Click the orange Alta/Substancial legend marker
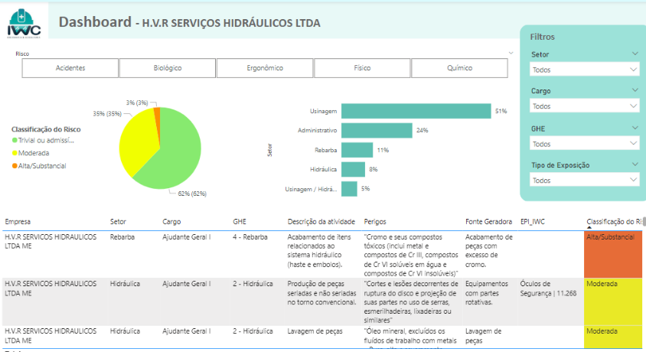The width and height of the screenshot is (646, 352). pyautogui.click(x=15, y=166)
